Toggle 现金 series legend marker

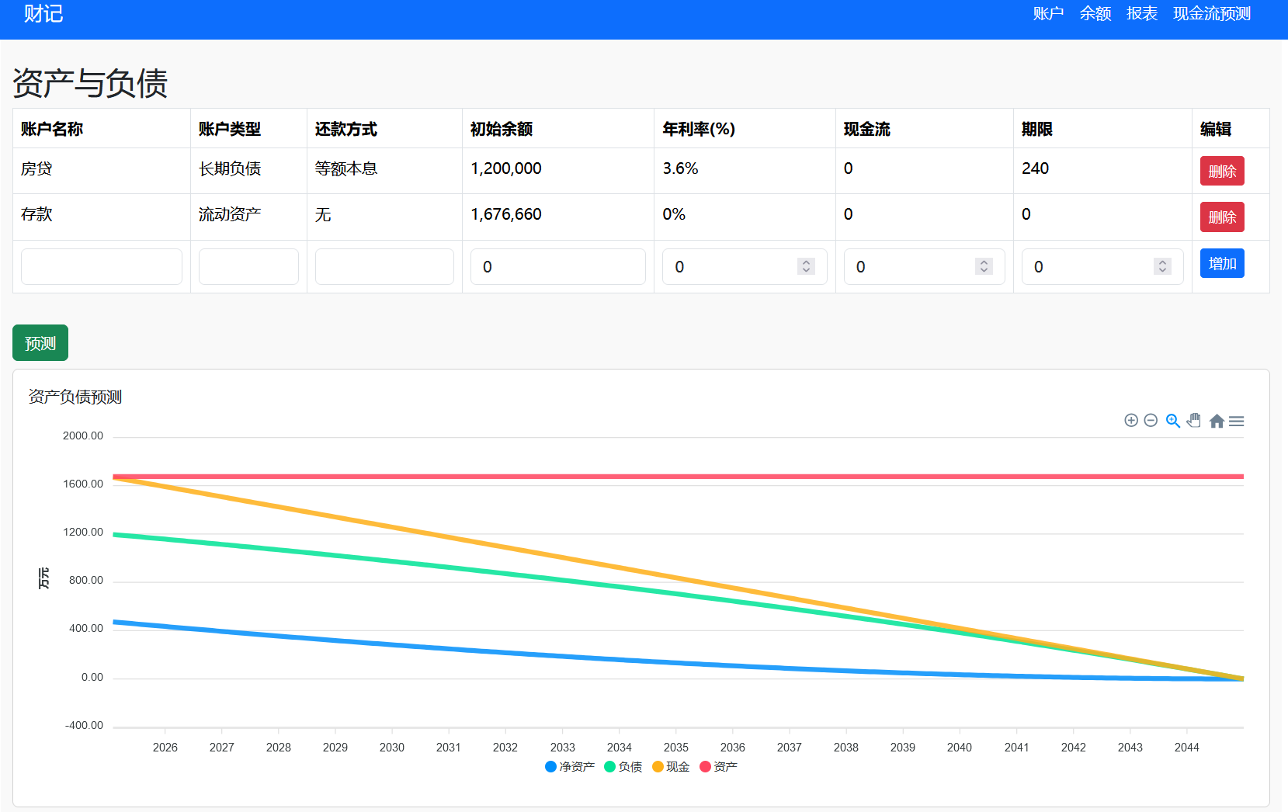pos(671,767)
